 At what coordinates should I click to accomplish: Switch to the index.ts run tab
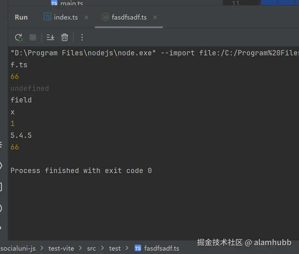[66, 17]
